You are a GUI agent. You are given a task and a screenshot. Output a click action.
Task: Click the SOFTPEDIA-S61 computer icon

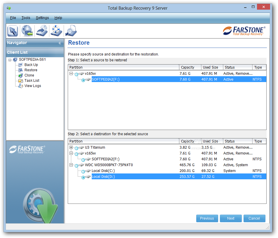pos(15,60)
